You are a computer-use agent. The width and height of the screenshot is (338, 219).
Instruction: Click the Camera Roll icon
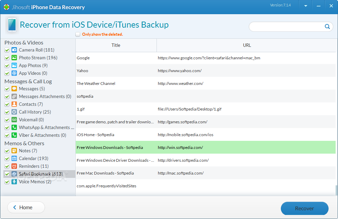pos(14,50)
